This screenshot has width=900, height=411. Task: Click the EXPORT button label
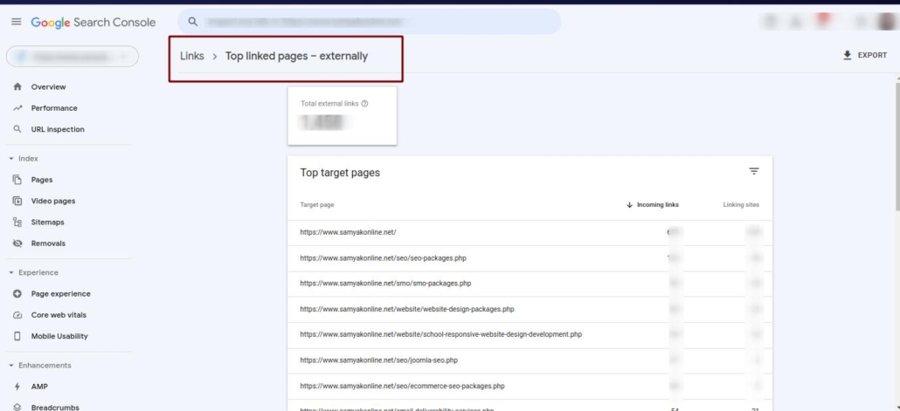click(872, 55)
